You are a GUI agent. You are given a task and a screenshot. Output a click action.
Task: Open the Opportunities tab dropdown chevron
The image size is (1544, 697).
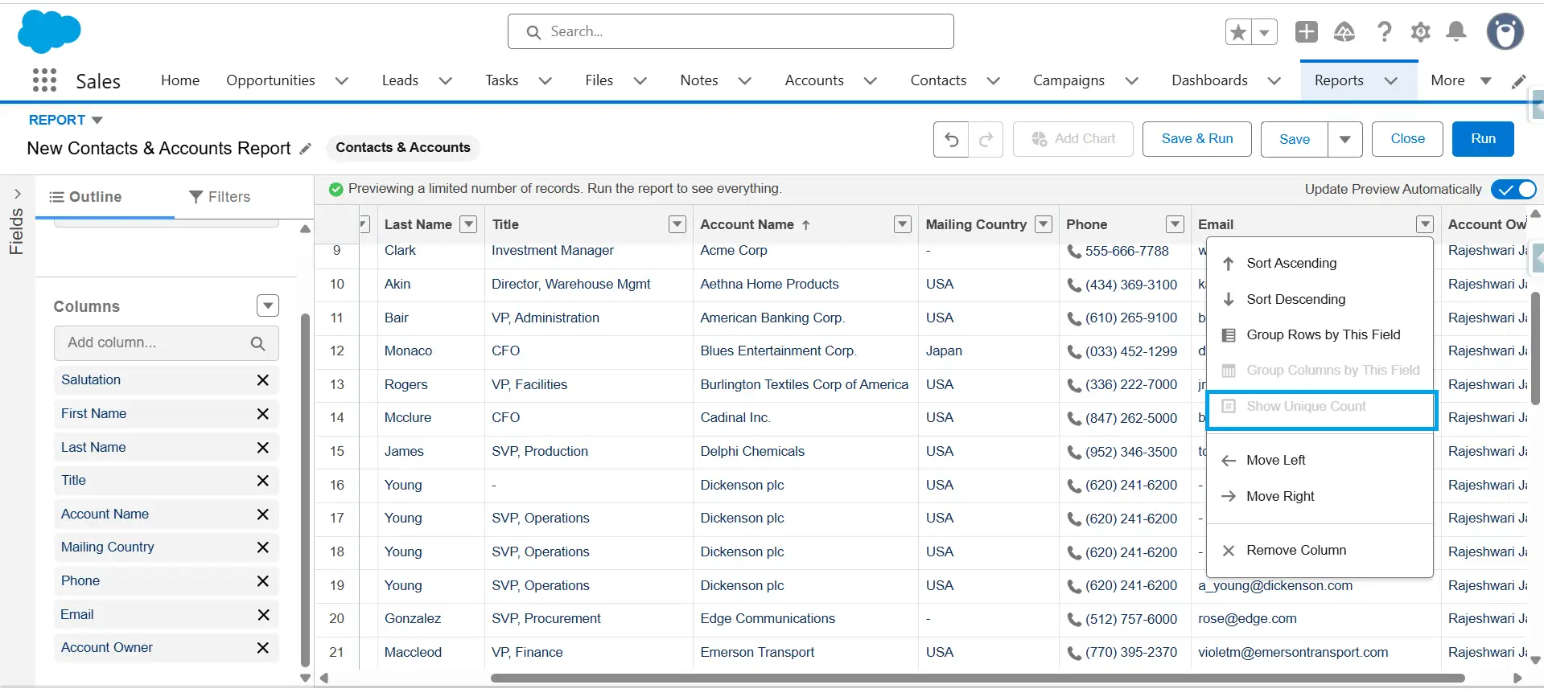pyautogui.click(x=341, y=81)
